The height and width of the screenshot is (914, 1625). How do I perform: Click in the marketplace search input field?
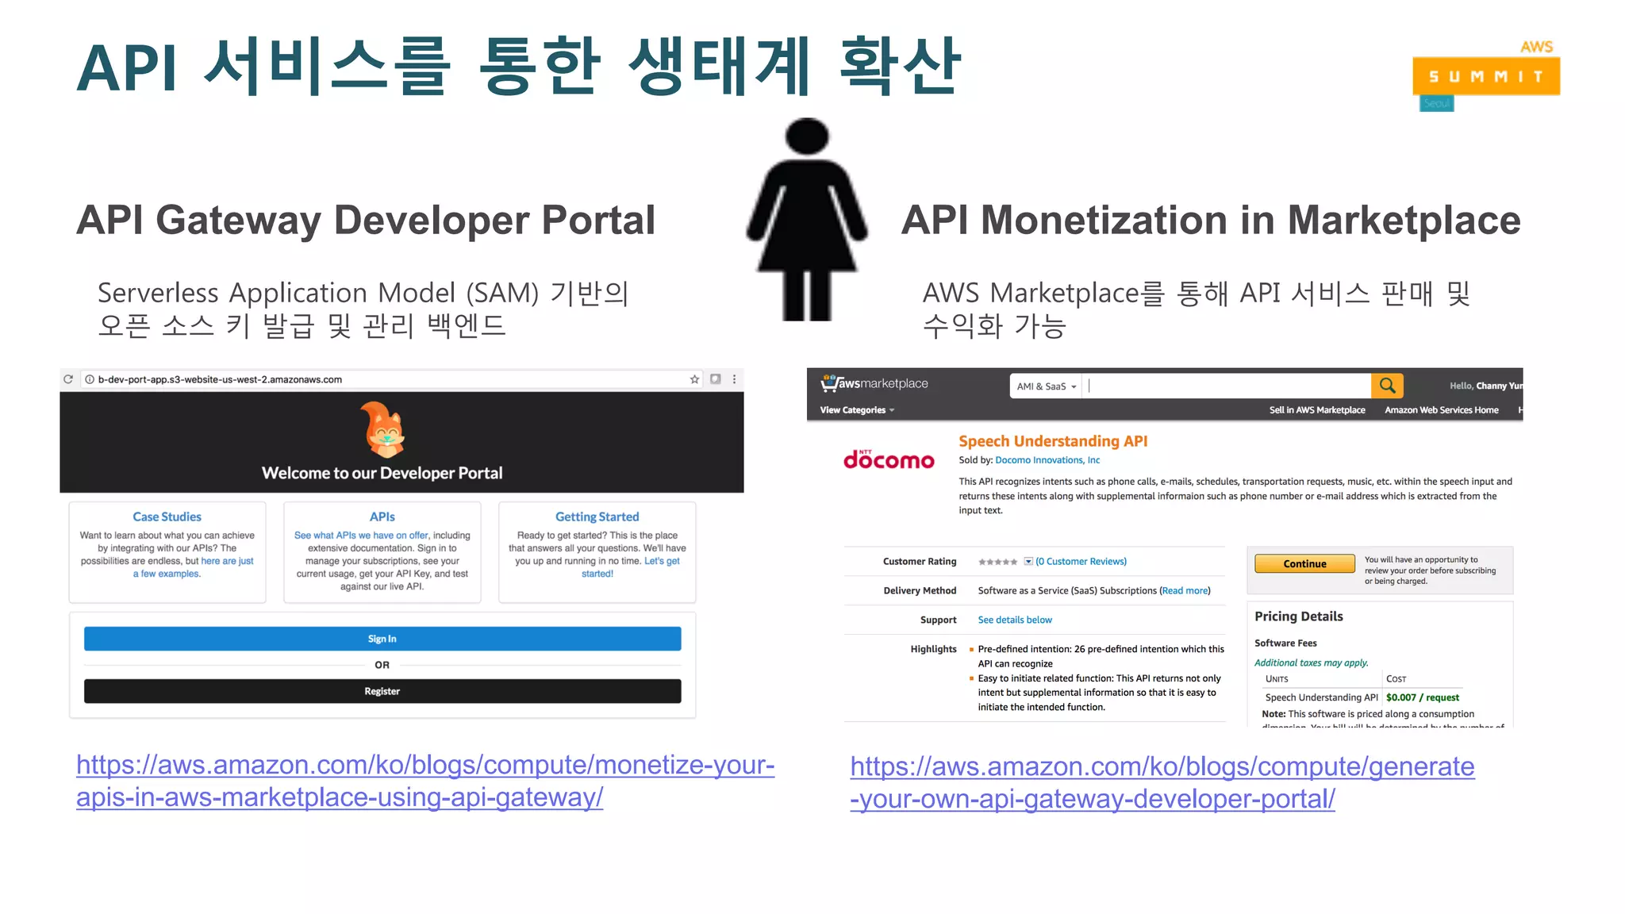coord(1228,386)
